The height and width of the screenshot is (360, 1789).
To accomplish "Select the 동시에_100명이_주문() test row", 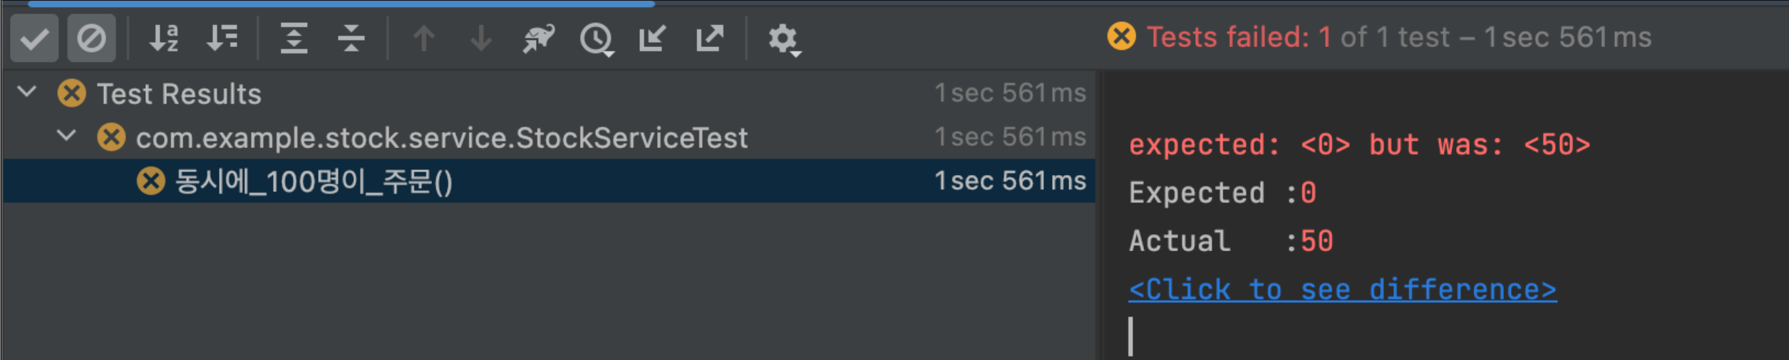I will pyautogui.click(x=549, y=181).
